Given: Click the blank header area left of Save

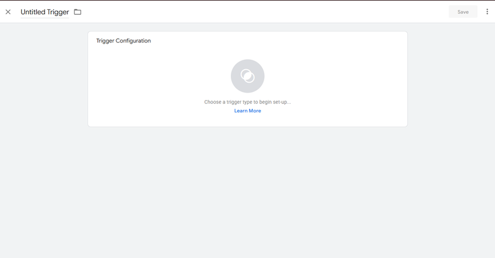Looking at the screenshot, I should [x=278, y=12].
